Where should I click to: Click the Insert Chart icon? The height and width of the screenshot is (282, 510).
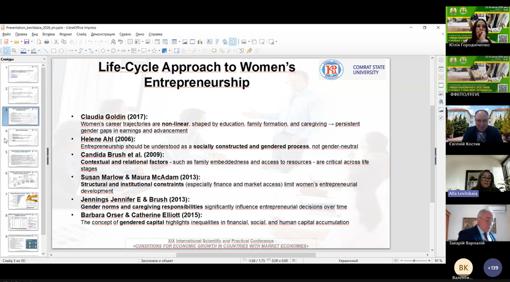pyautogui.click(x=200, y=42)
